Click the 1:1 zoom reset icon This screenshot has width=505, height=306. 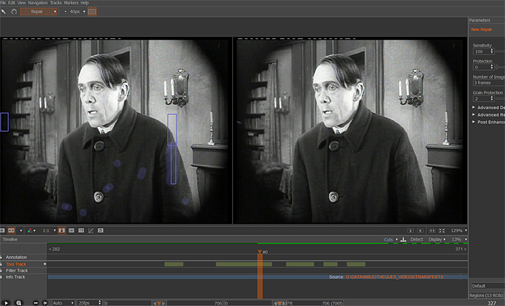[432, 231]
